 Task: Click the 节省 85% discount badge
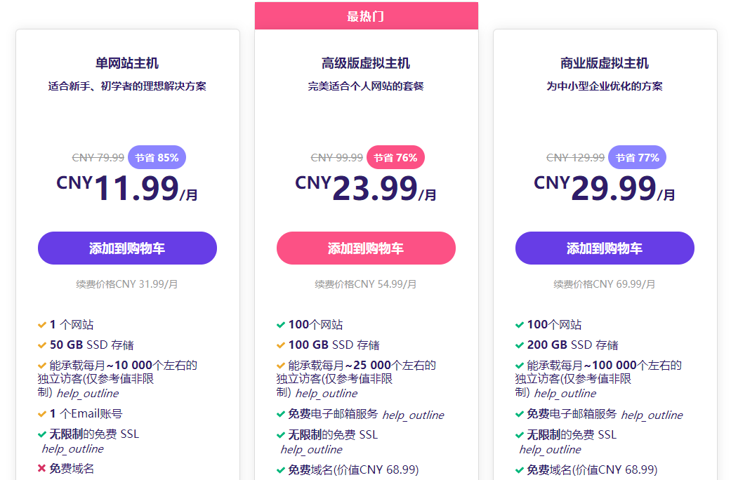[157, 158]
